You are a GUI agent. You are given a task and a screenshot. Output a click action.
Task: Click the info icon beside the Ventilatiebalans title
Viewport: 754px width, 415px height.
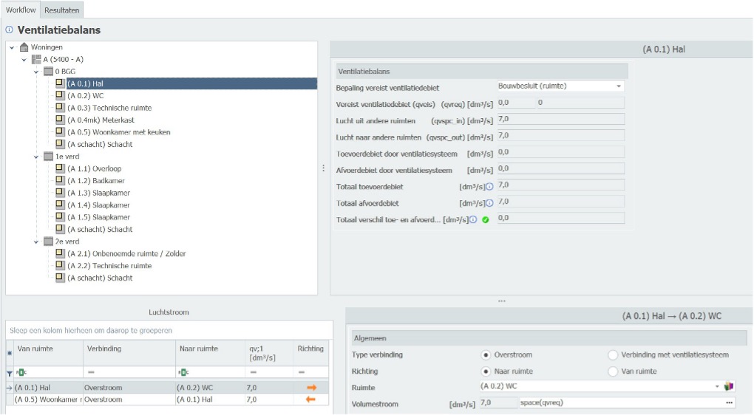pos(9,30)
